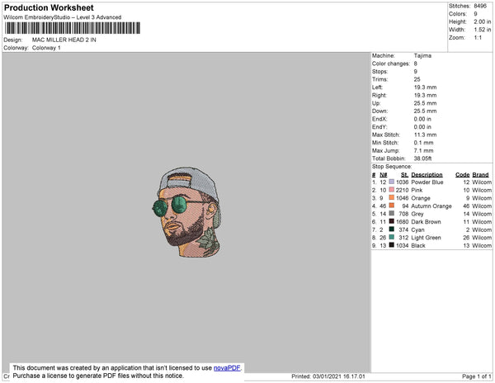Click the design name MAC MILLER HEAD 2 IN
Viewport: 495px width, 383px height.
[x=64, y=40]
